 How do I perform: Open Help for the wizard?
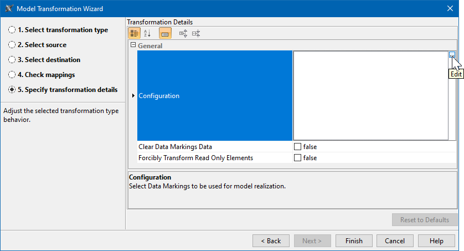[x=436, y=241]
